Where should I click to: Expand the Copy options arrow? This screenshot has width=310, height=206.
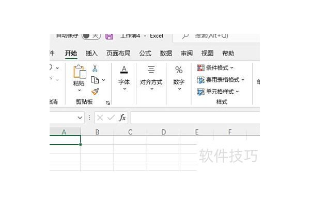[104, 80]
